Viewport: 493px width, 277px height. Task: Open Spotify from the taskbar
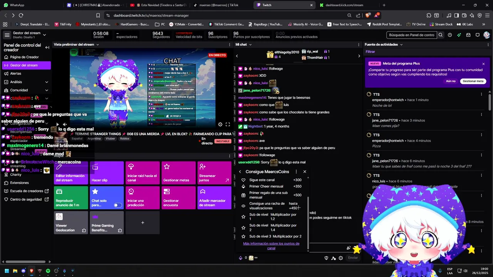[x=48, y=271]
